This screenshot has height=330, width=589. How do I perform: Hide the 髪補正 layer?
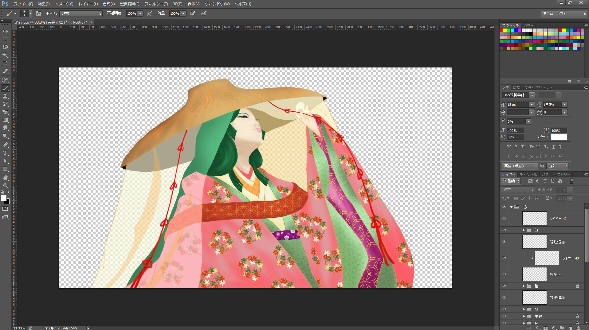tap(504, 274)
